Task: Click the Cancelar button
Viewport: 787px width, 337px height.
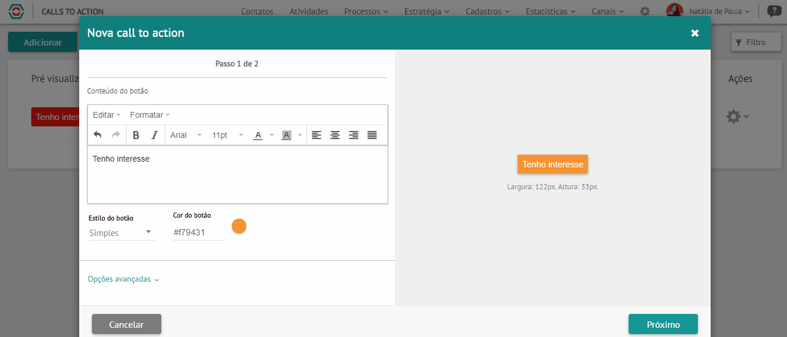Action: 127,324
